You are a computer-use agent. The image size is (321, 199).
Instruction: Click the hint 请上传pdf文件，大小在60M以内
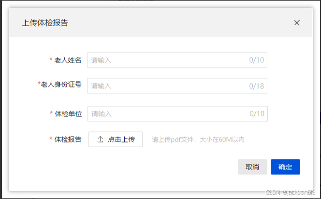pos(198,140)
